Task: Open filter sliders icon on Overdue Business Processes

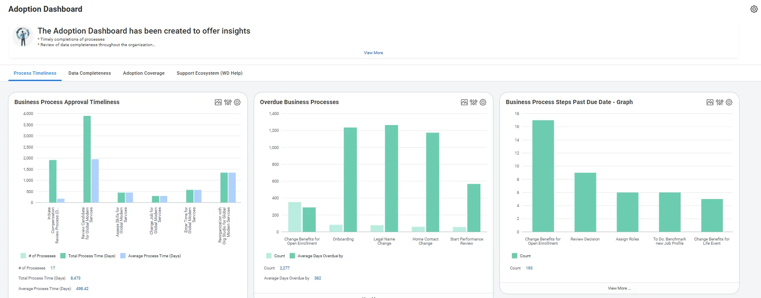Action: coord(474,102)
